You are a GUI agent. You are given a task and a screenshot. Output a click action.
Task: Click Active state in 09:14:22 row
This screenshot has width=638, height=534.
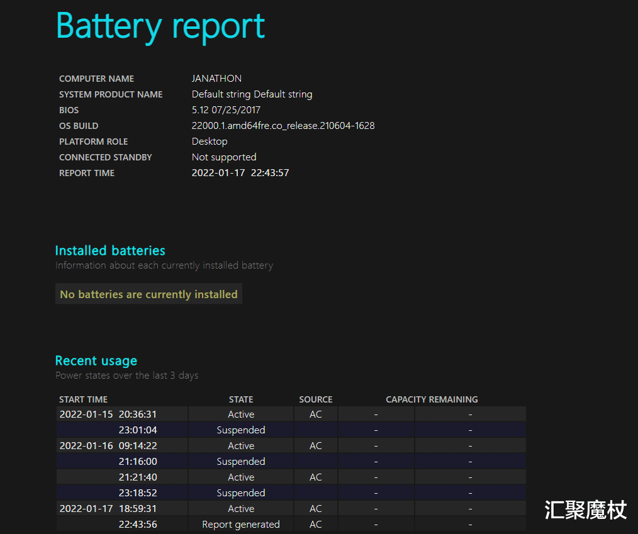point(241,446)
